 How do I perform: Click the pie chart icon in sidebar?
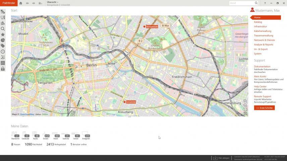[x=3, y=40]
